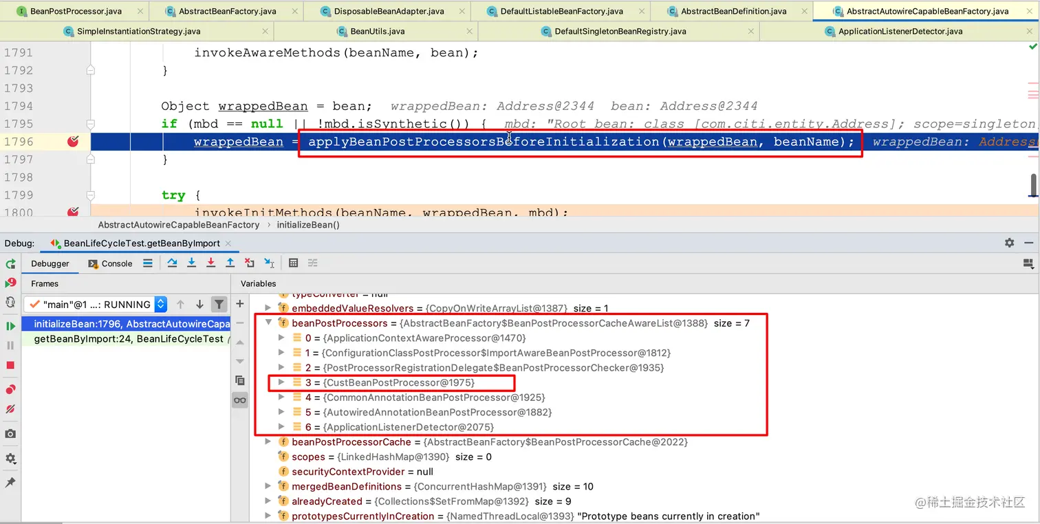Switch to BeanPostProcessor.java tab
Image resolution: width=1040 pixels, height=524 pixels.
[x=74, y=11]
